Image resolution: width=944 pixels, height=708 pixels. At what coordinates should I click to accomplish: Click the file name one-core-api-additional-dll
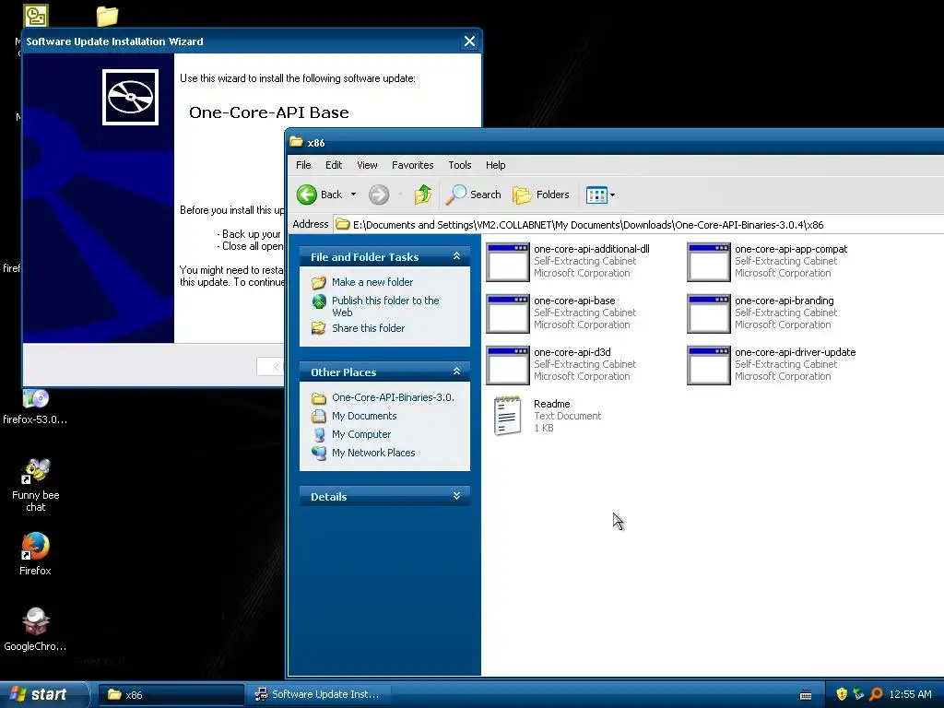[591, 249]
